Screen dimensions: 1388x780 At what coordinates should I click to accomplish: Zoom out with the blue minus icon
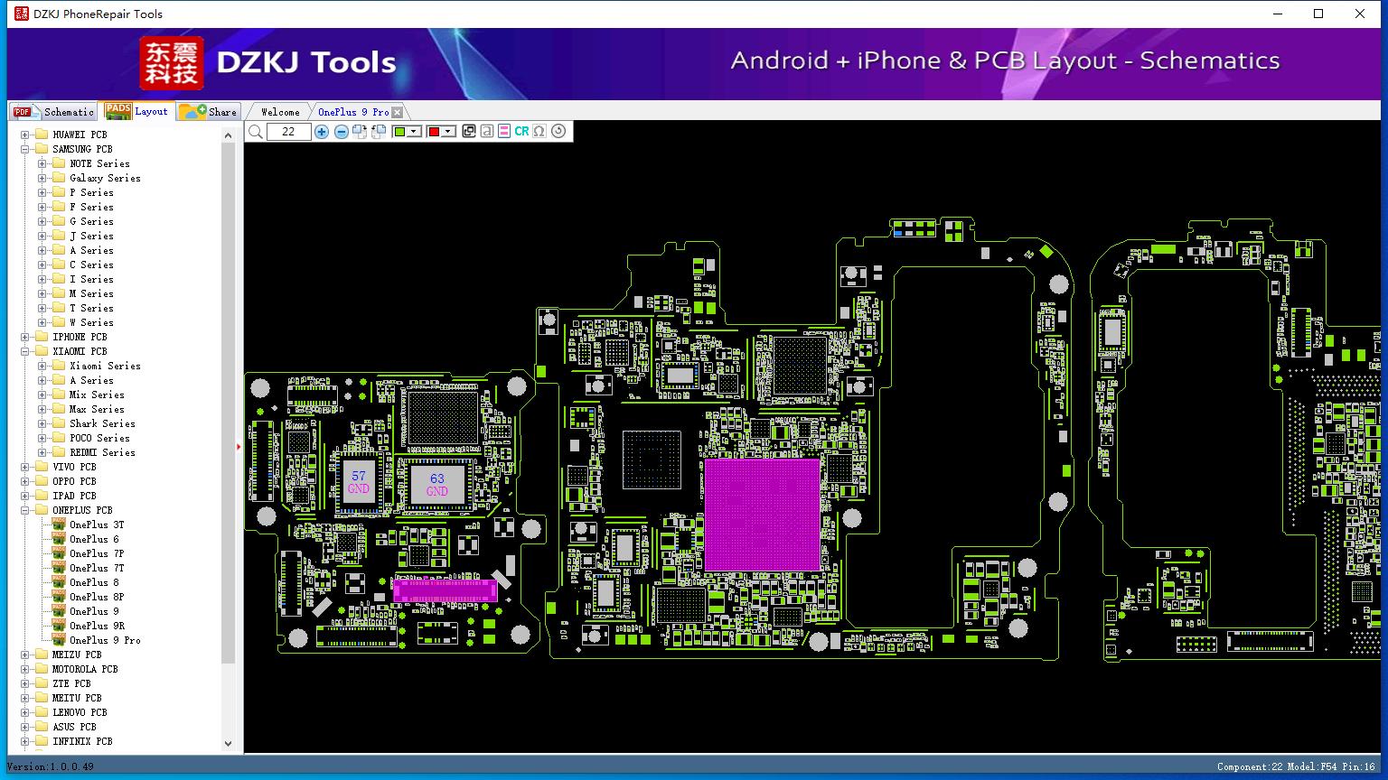click(341, 132)
